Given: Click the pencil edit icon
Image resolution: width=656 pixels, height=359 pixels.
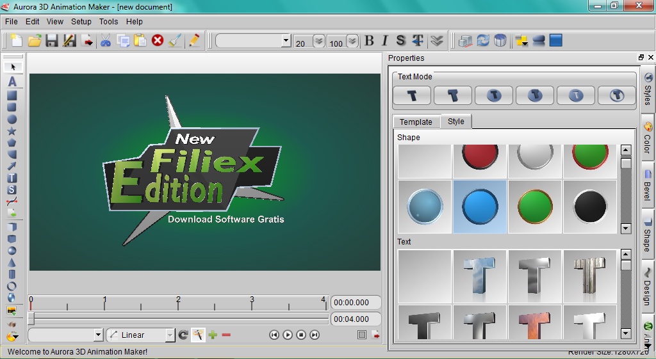Looking at the screenshot, I should 193,40.
